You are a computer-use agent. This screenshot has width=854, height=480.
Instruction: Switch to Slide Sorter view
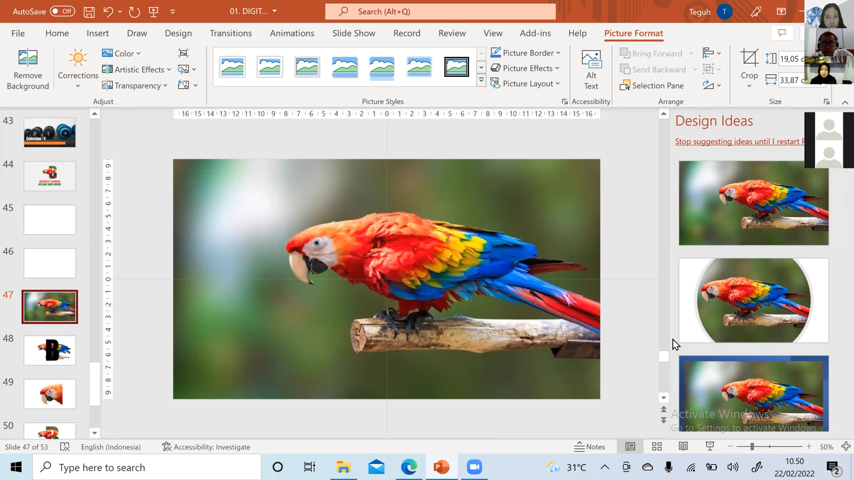[x=656, y=447]
